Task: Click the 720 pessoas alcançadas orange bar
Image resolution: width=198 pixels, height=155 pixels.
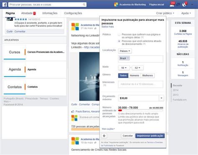Action: coord(85,130)
